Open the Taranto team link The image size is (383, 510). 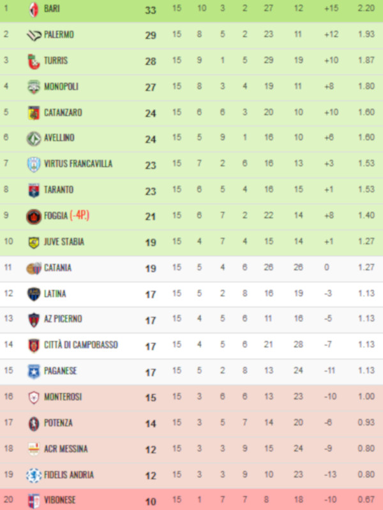59,190
